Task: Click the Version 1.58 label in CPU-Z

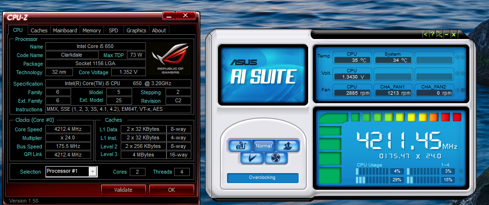Action: pyautogui.click(x=24, y=201)
